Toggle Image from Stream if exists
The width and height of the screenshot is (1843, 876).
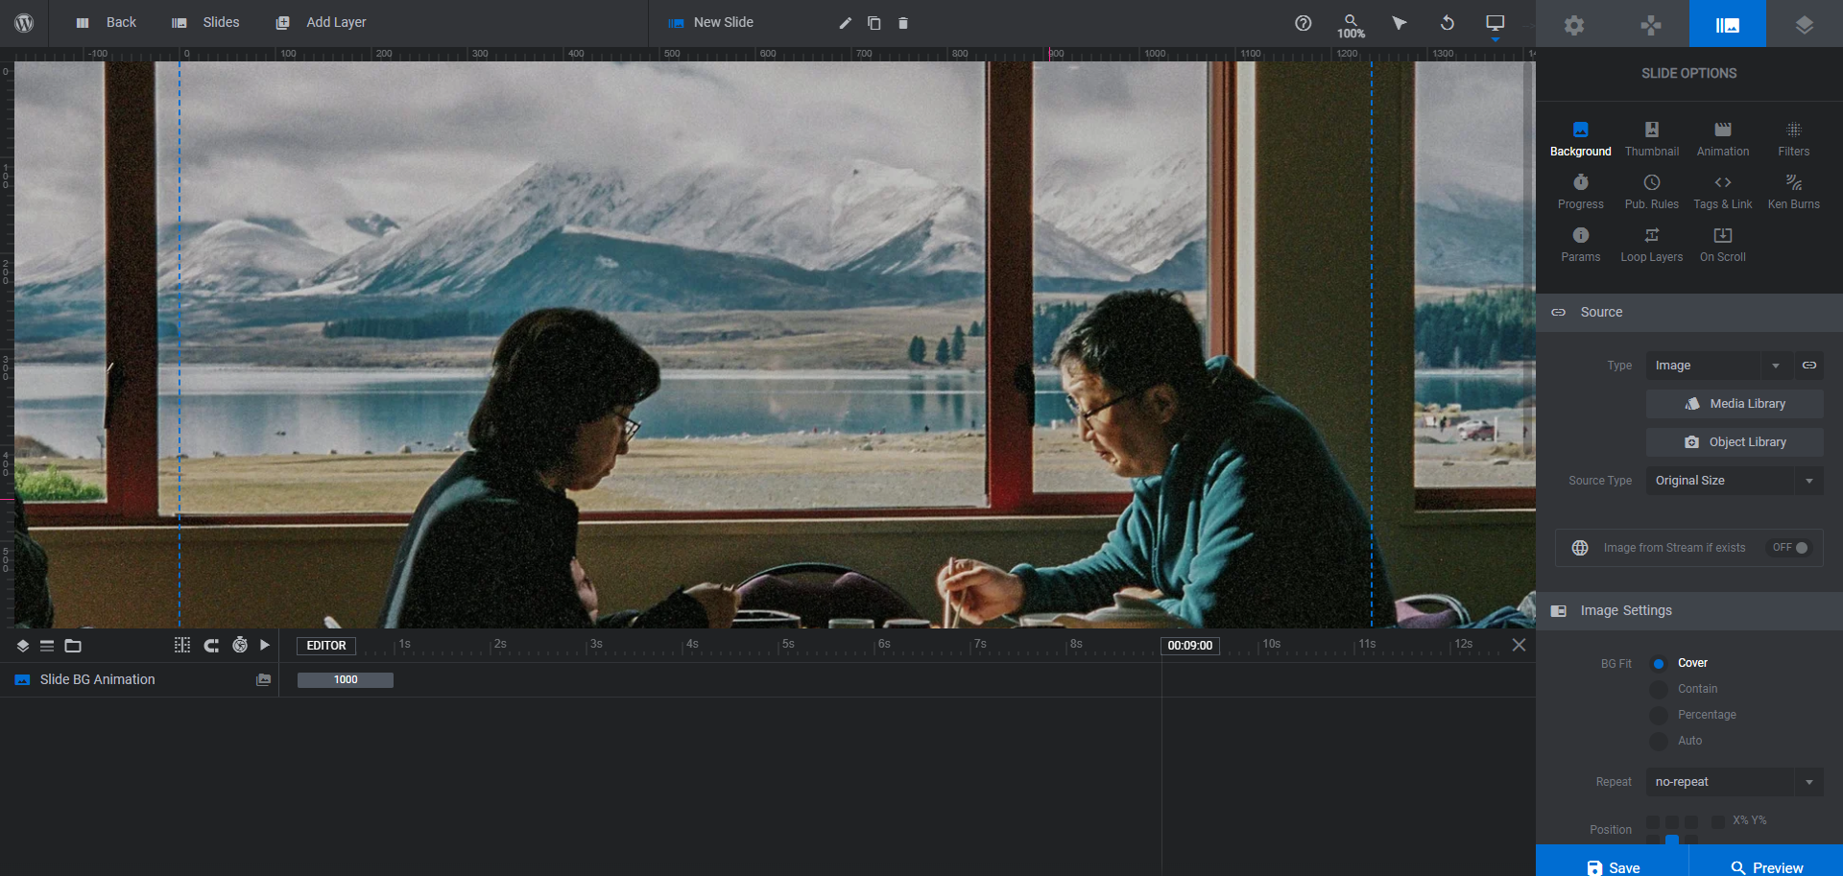[1790, 548]
